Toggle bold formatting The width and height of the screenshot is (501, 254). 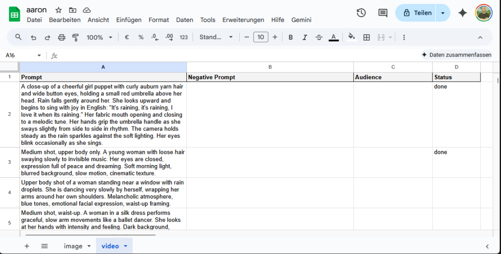click(291, 37)
